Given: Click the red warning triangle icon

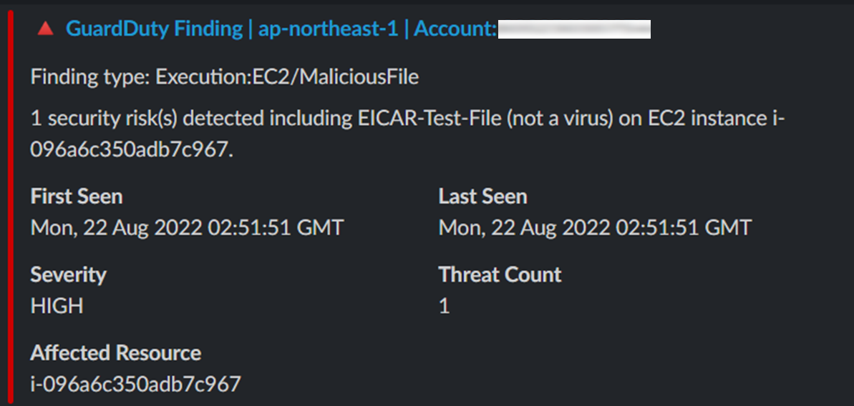Looking at the screenshot, I should [x=46, y=29].
